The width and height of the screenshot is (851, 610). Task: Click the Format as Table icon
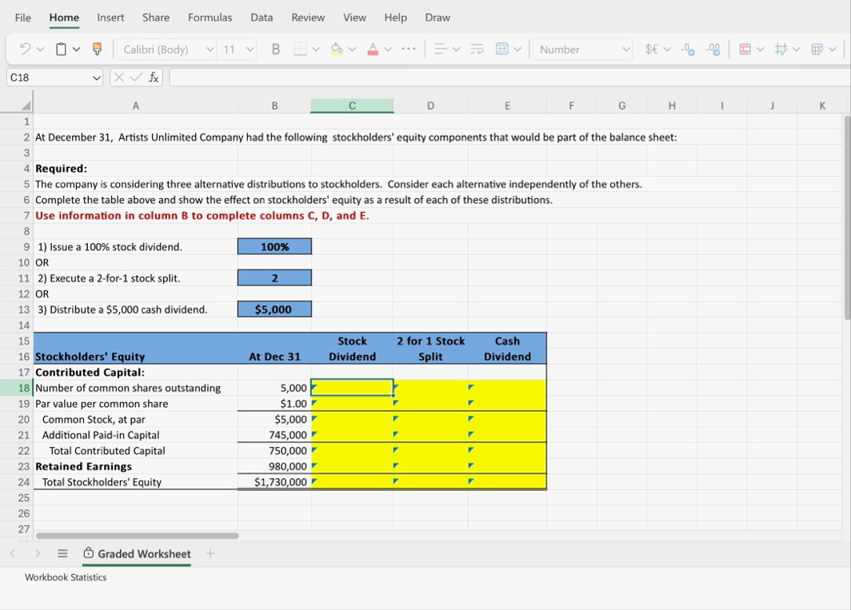click(x=817, y=50)
